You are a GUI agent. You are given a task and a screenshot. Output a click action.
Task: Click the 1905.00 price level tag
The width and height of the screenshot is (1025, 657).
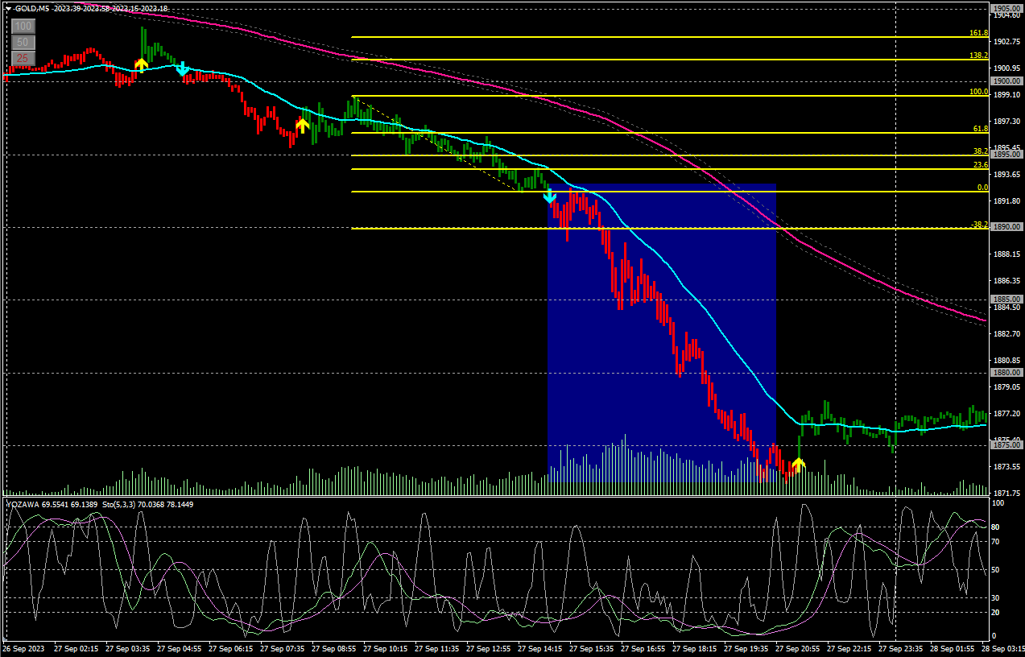(1006, 8)
